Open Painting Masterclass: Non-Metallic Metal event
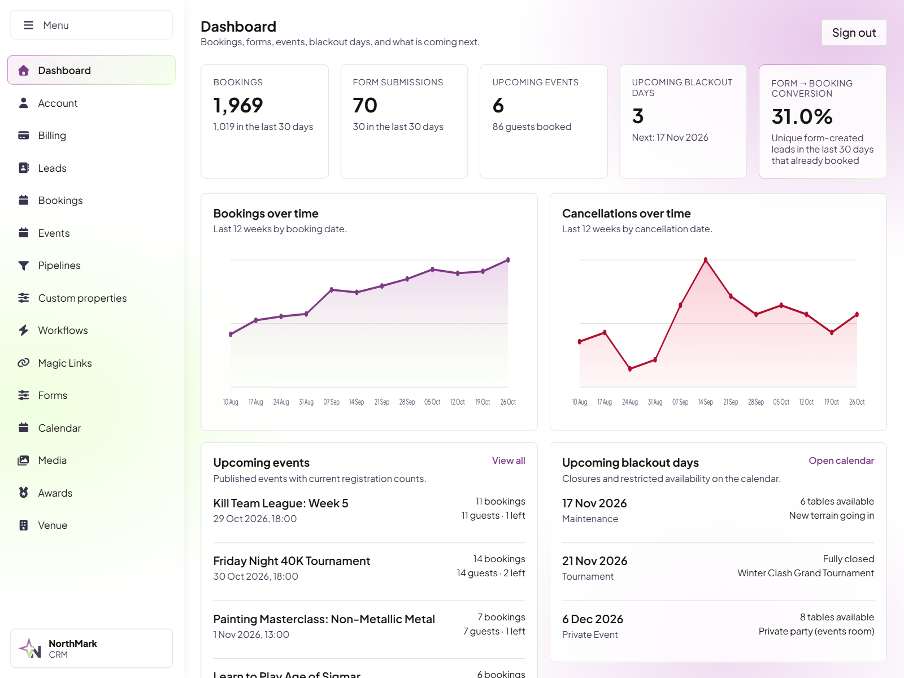 click(x=369, y=626)
